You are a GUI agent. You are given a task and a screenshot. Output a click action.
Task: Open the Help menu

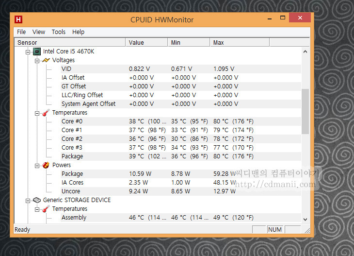click(78, 32)
